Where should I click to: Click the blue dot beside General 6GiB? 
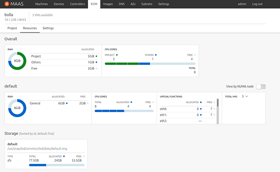67,103
